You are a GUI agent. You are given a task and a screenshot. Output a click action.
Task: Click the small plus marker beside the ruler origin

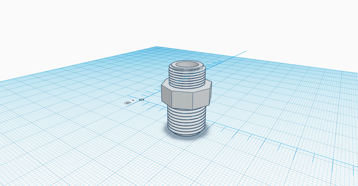pos(133,100)
